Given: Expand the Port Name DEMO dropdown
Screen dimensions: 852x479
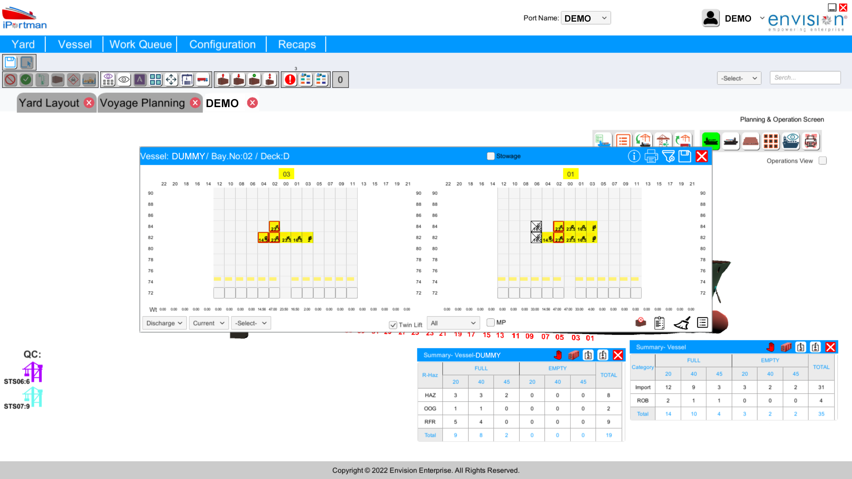Looking at the screenshot, I should [x=585, y=18].
